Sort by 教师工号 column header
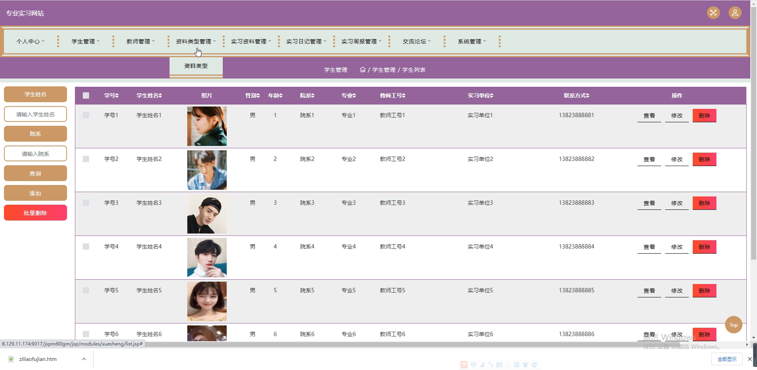This screenshot has width=757, height=370. (392, 95)
